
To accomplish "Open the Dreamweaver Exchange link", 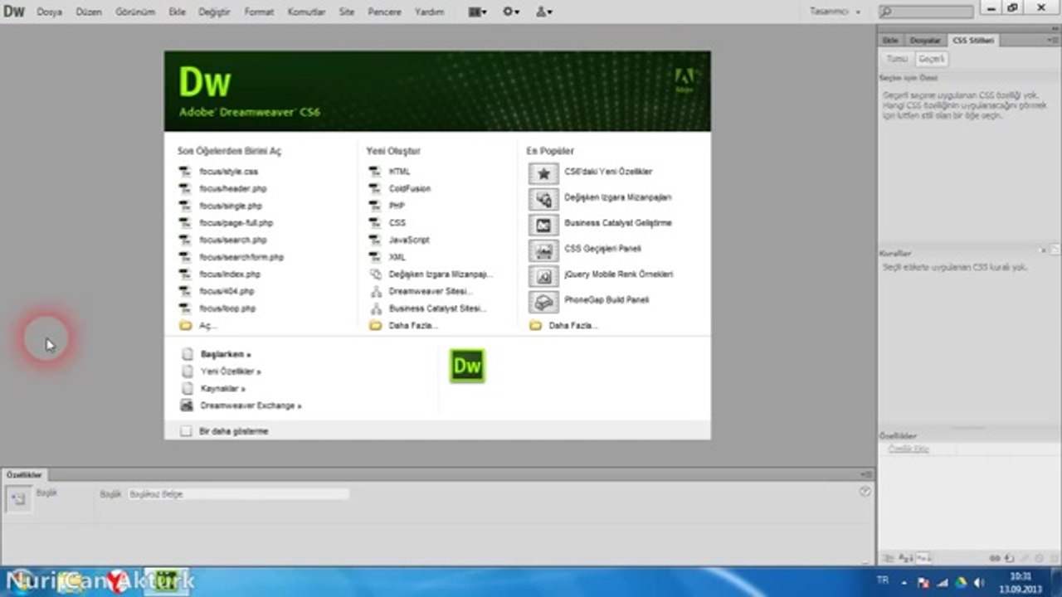I will (x=251, y=405).
